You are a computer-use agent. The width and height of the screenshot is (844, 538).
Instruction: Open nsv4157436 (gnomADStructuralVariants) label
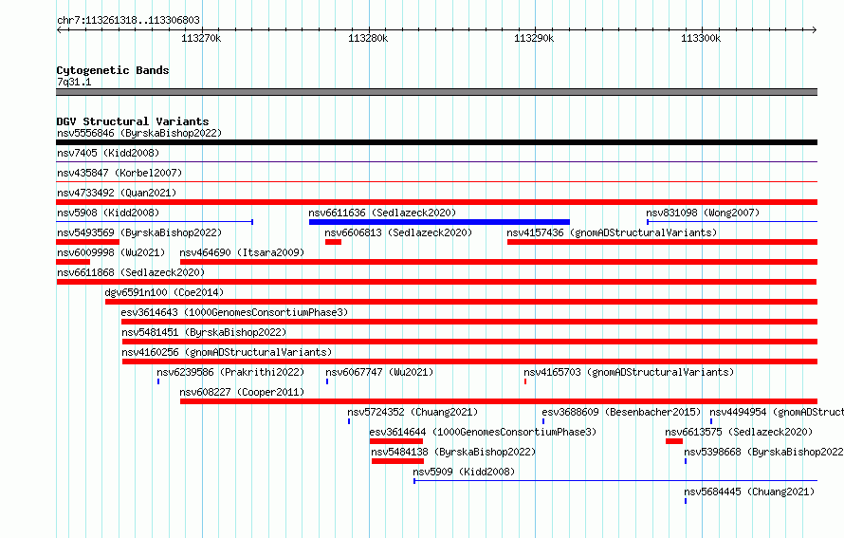coord(612,232)
